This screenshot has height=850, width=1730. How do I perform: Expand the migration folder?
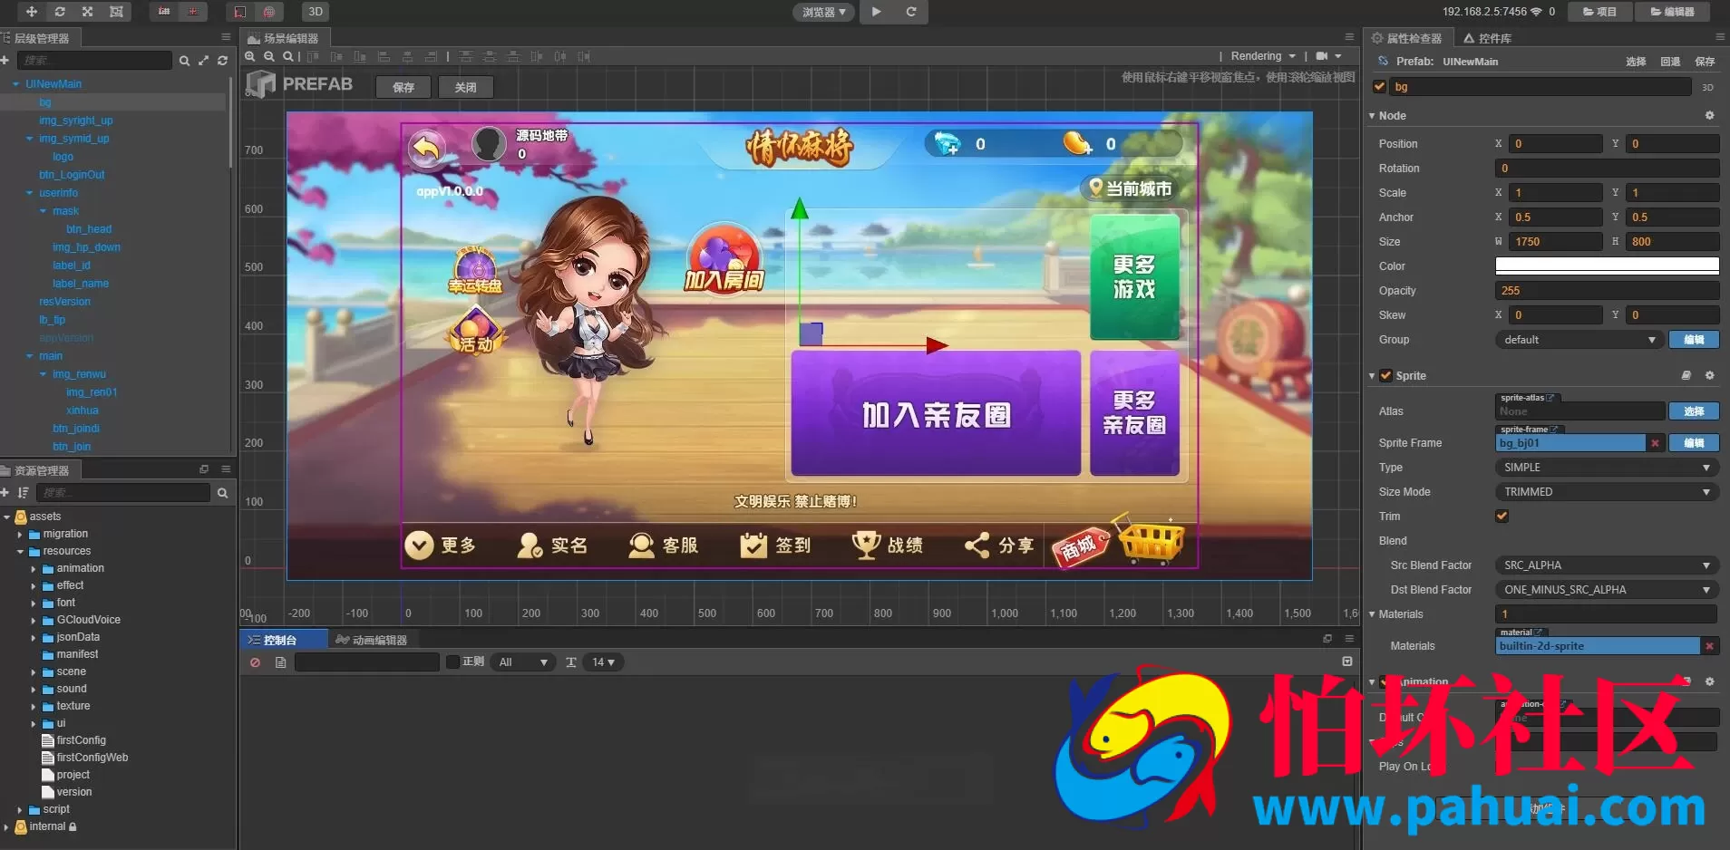point(20,535)
